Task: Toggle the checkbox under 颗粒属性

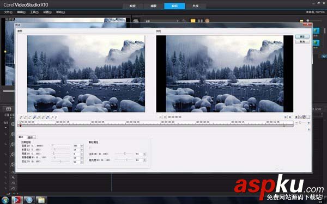Action: (90, 148)
